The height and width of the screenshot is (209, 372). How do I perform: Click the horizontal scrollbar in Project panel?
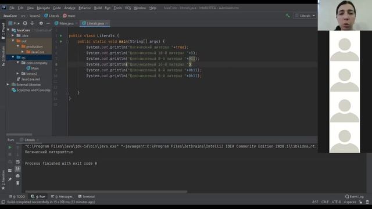click(19, 134)
